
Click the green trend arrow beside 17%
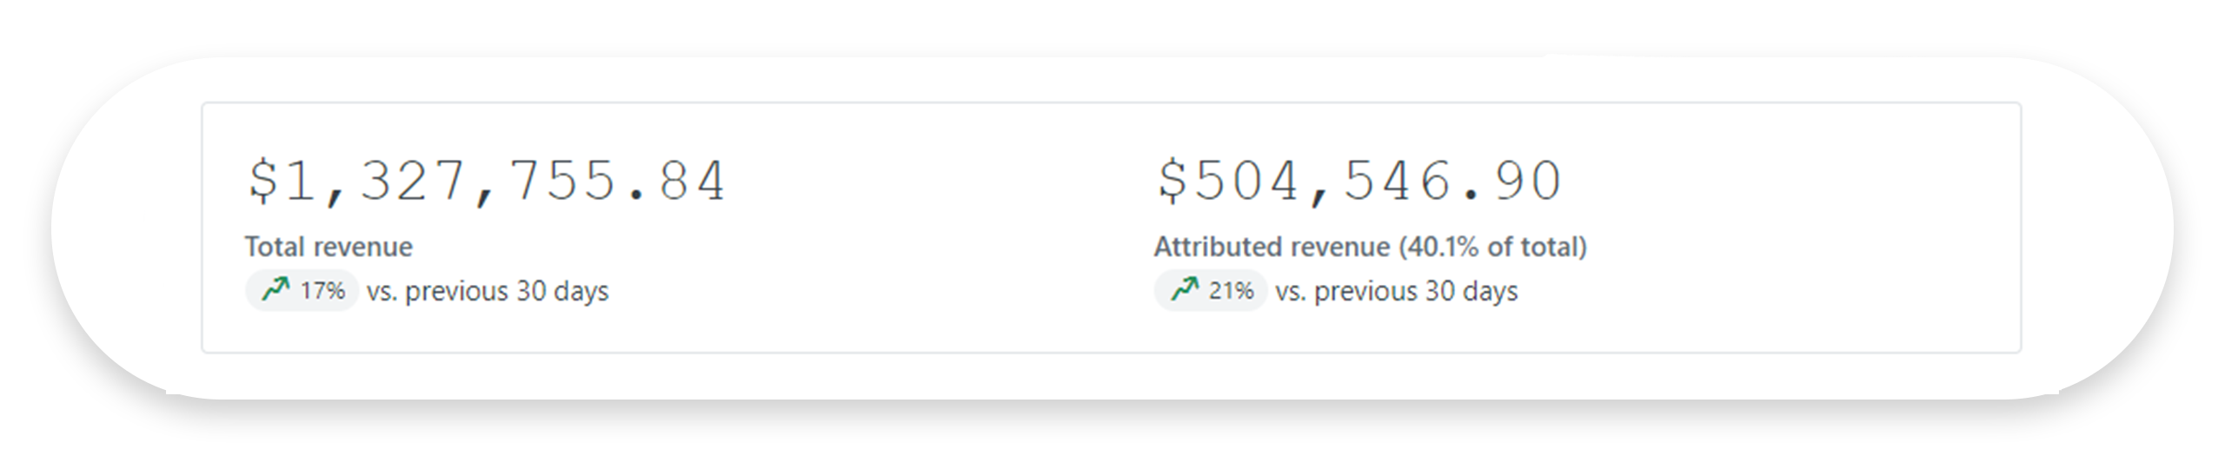coord(276,289)
